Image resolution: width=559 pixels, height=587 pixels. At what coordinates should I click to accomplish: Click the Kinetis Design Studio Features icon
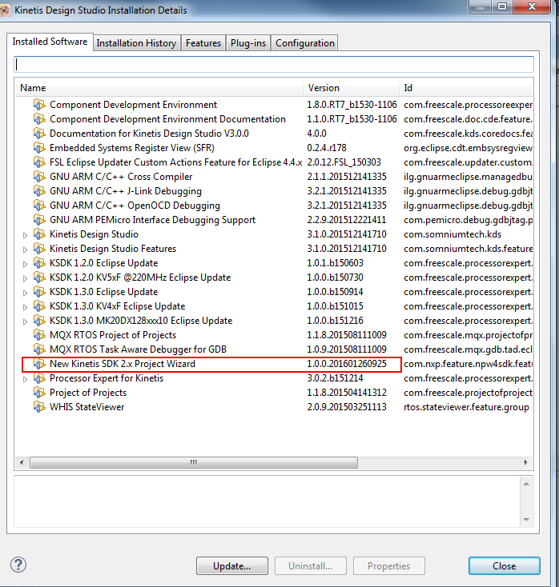click(39, 249)
